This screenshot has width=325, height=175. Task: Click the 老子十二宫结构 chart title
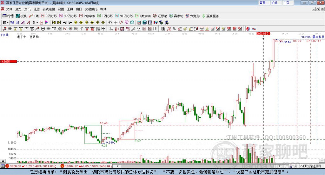28,37
